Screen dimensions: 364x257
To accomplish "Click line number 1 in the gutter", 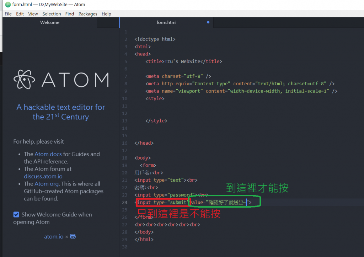I will pos(126,32).
